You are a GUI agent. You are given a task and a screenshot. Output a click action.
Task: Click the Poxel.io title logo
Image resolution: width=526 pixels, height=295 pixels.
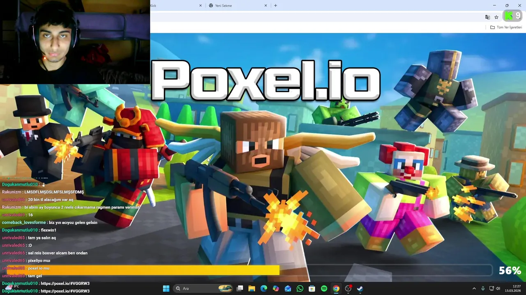click(265, 80)
